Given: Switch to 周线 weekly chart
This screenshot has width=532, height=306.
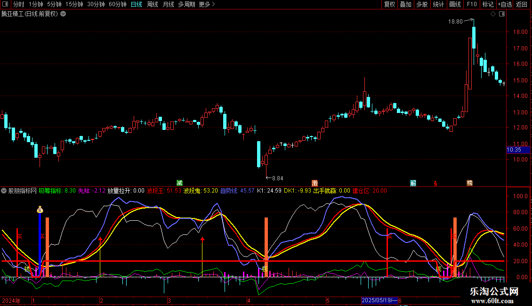Looking at the screenshot, I should click(x=153, y=4).
